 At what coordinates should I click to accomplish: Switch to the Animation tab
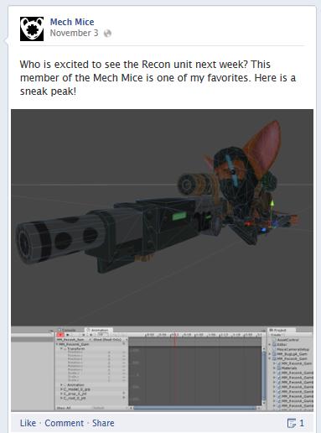pyautogui.click(x=98, y=330)
